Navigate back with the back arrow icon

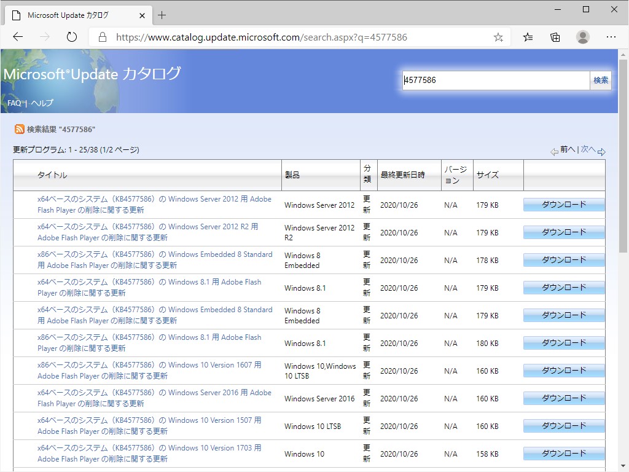18,37
